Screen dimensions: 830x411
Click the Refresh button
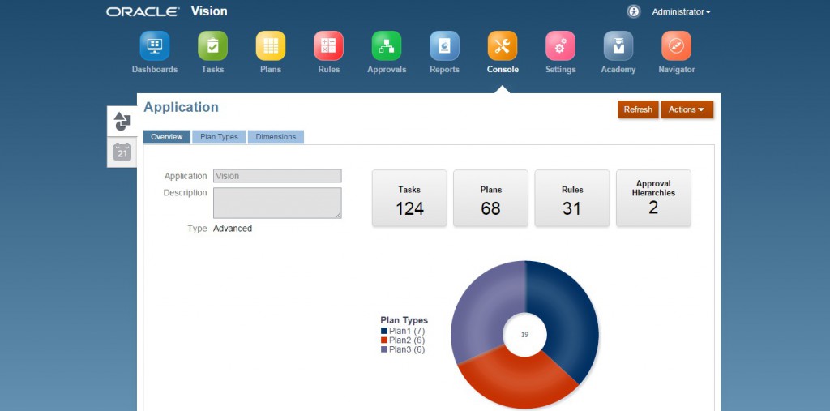[638, 109]
